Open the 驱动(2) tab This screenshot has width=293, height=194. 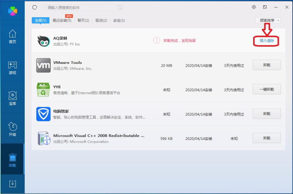[x=101, y=21]
